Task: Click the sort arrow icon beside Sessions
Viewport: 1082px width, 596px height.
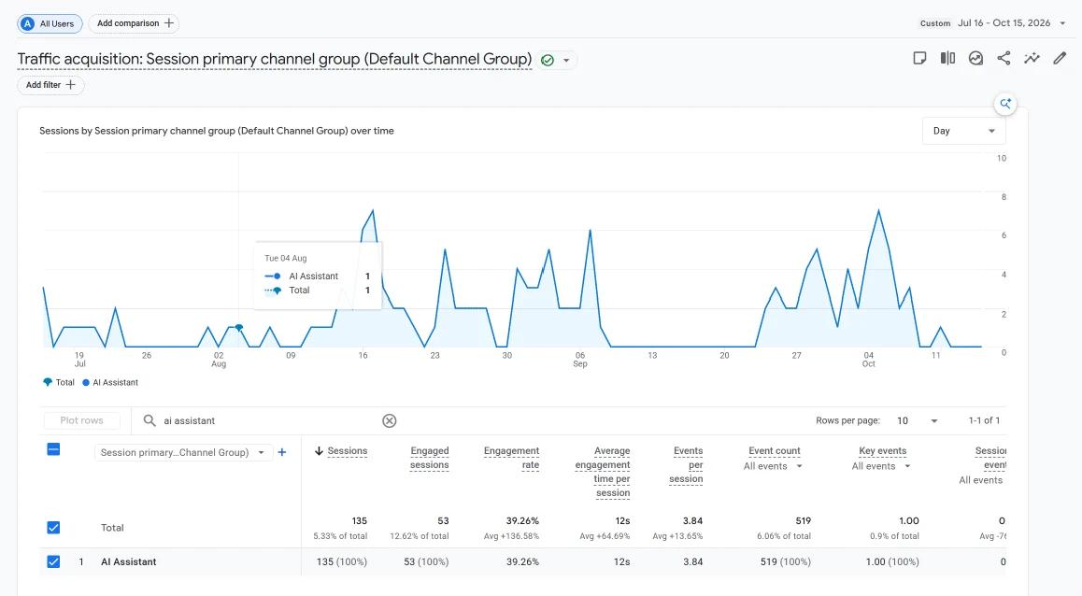Action: [319, 451]
